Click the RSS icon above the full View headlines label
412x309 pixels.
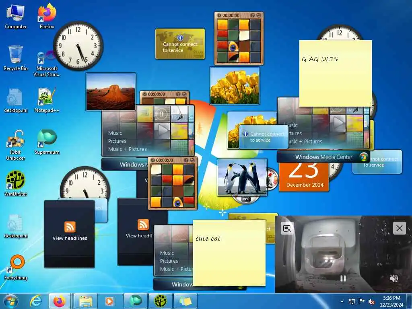tap(70, 227)
